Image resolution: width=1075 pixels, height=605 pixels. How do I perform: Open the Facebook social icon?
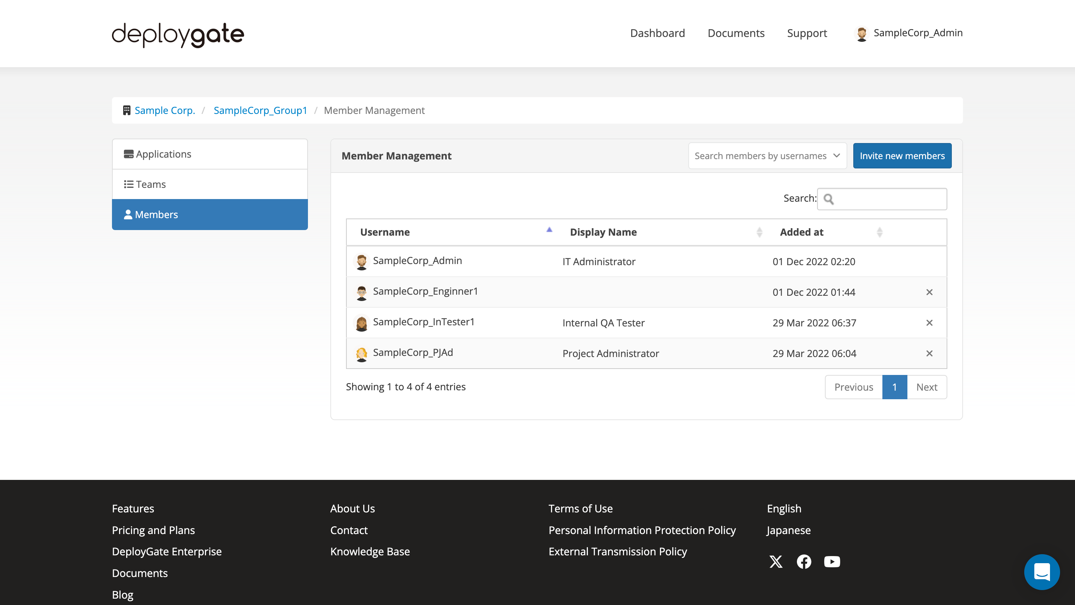[804, 562]
